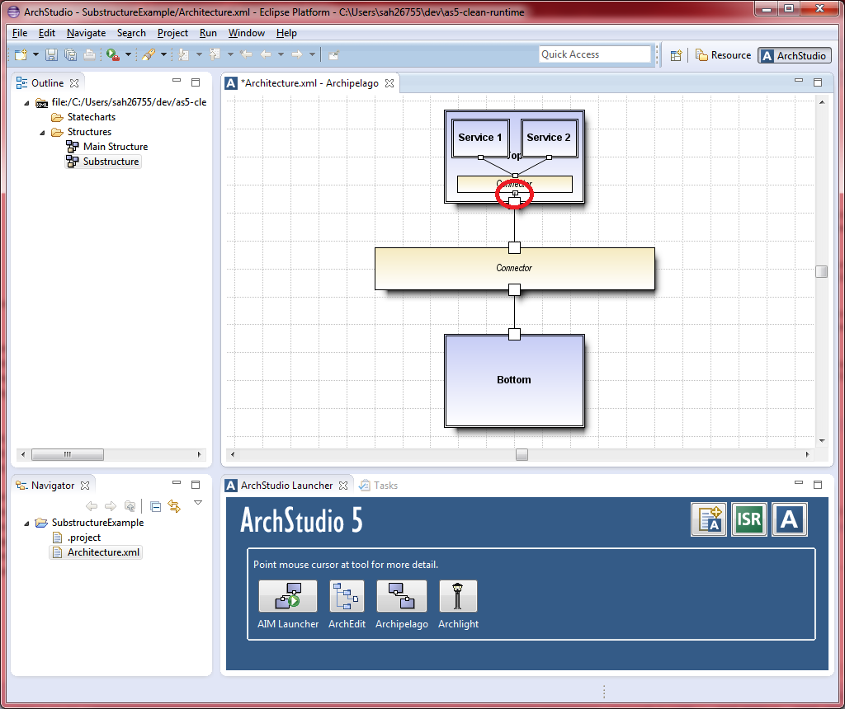Open the External Tools dropdown arrow
The width and height of the screenshot is (845, 709).
(128, 54)
